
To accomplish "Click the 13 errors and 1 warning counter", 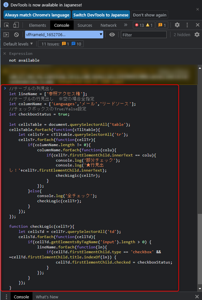I will [144, 25].
